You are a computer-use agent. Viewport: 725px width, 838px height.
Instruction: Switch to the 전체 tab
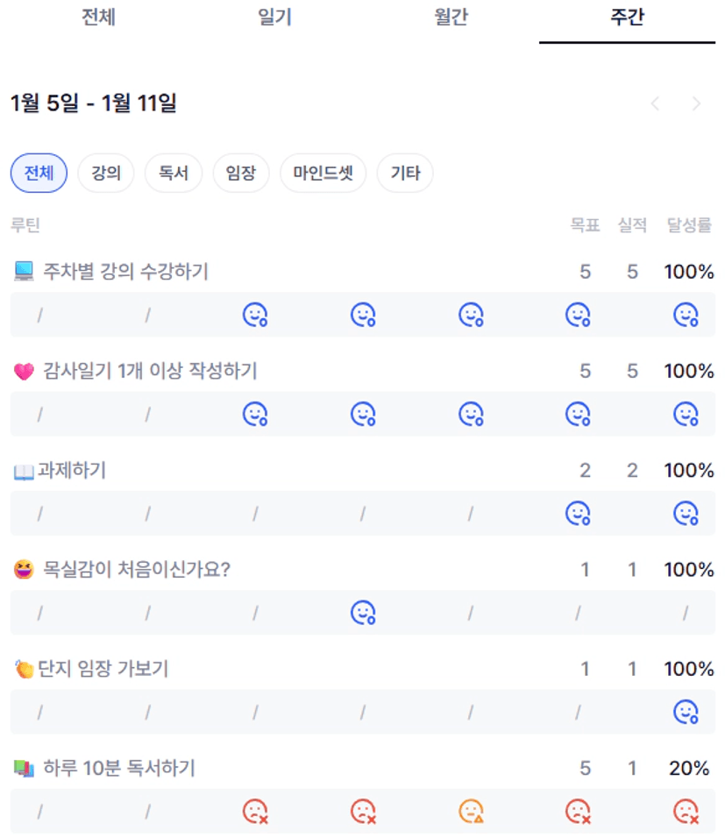tap(98, 18)
